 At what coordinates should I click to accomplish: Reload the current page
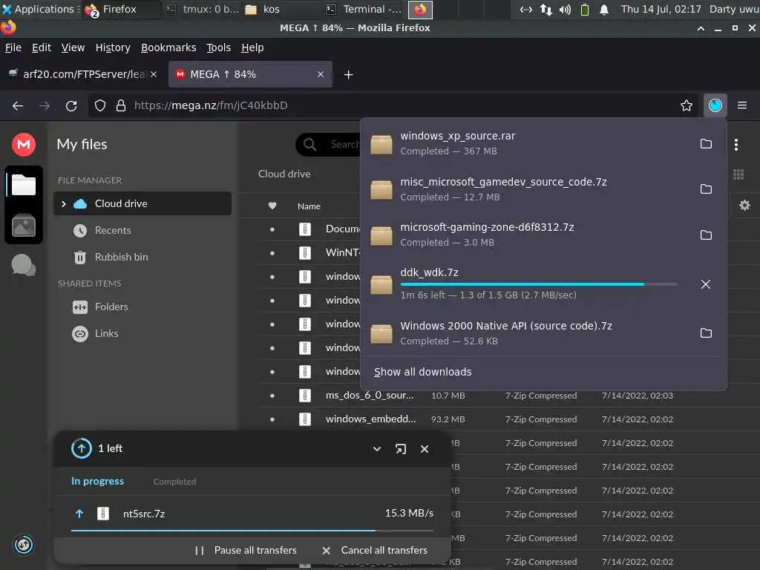click(x=71, y=105)
